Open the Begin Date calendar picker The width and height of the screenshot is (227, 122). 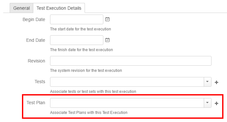[x=107, y=19]
